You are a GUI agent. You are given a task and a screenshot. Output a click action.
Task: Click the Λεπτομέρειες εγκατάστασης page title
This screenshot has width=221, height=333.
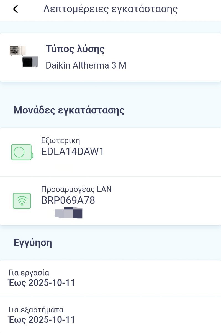pos(110,9)
